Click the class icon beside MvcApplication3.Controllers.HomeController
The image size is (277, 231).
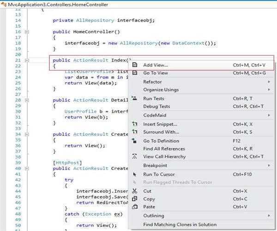pyautogui.click(x=4, y=4)
